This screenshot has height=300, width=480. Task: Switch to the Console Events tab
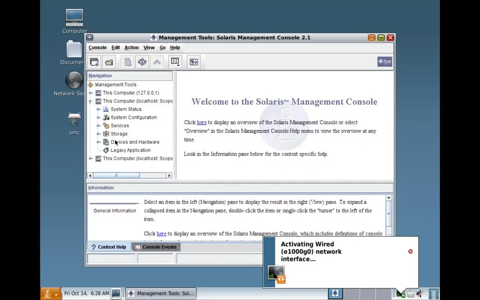[x=156, y=247]
